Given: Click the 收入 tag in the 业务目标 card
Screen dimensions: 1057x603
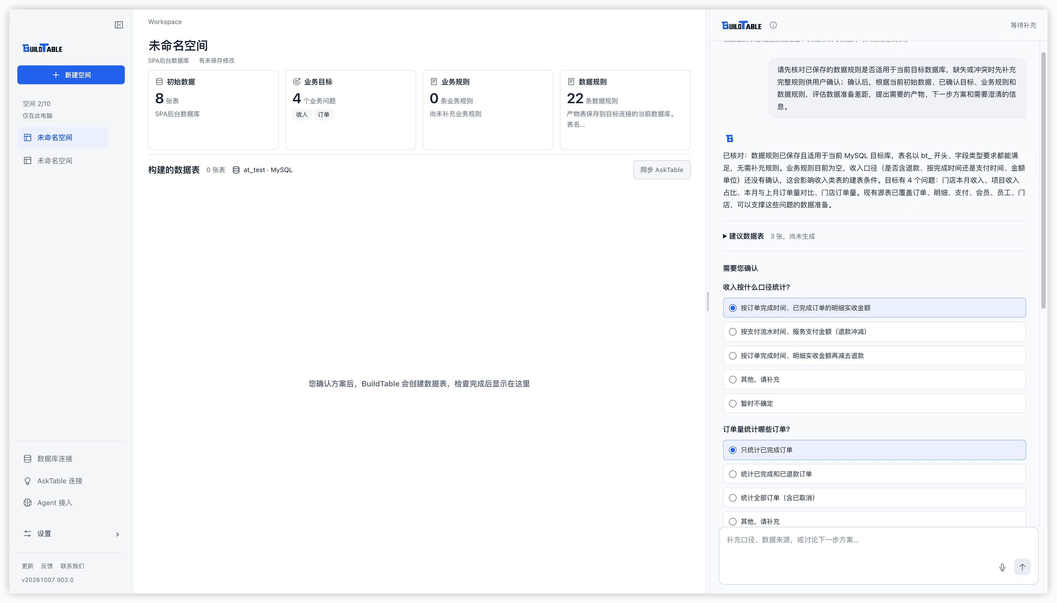Looking at the screenshot, I should click(302, 115).
